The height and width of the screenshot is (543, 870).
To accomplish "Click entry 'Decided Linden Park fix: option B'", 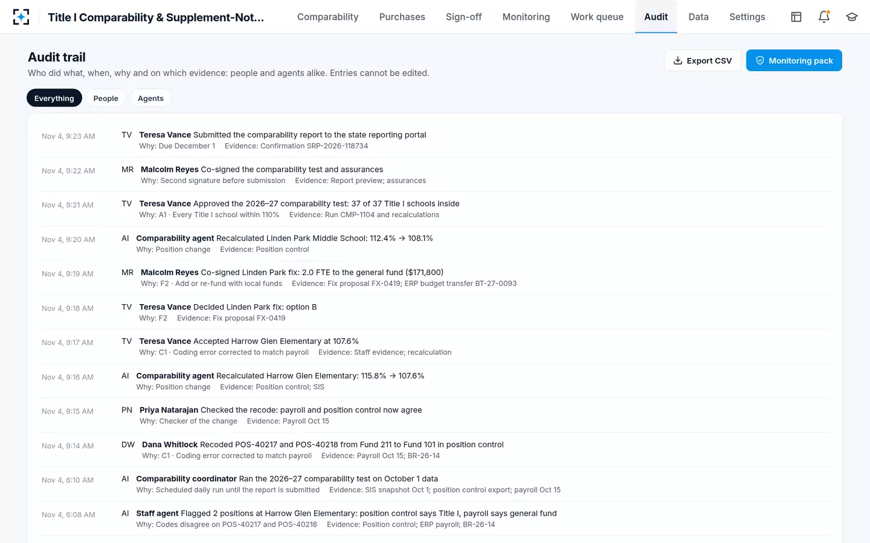I will (436, 313).
